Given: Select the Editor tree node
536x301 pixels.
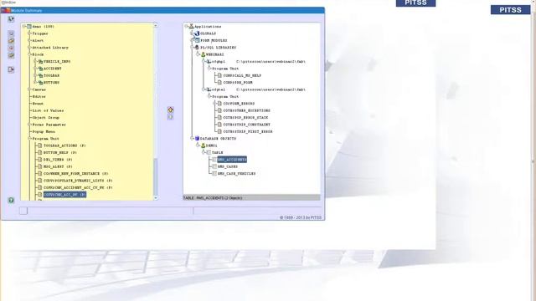Looking at the screenshot, I should coord(39,97).
